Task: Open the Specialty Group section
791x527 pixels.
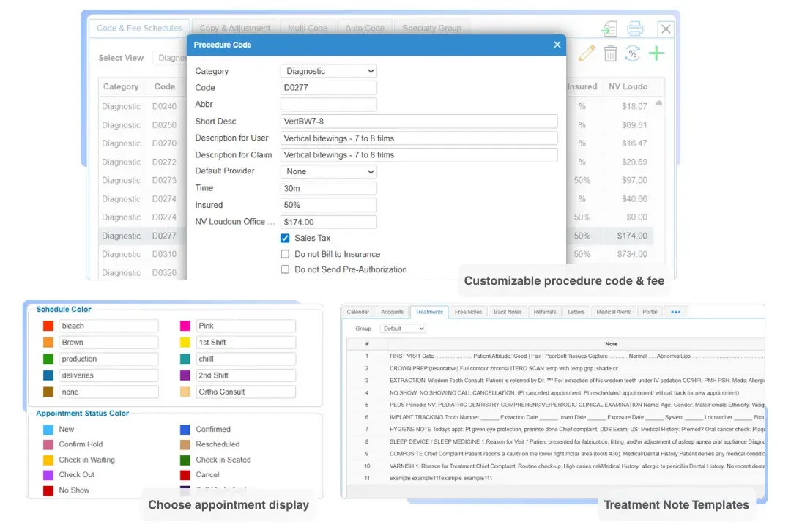Action: pos(431,27)
